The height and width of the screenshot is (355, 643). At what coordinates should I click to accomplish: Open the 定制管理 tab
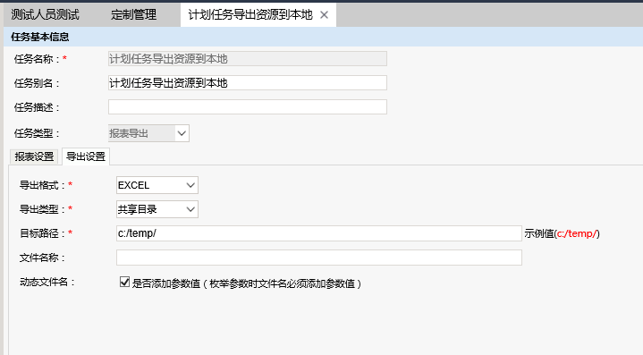(x=133, y=15)
